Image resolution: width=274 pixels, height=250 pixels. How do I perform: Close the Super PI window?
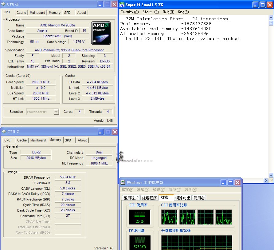(x=270, y=5)
